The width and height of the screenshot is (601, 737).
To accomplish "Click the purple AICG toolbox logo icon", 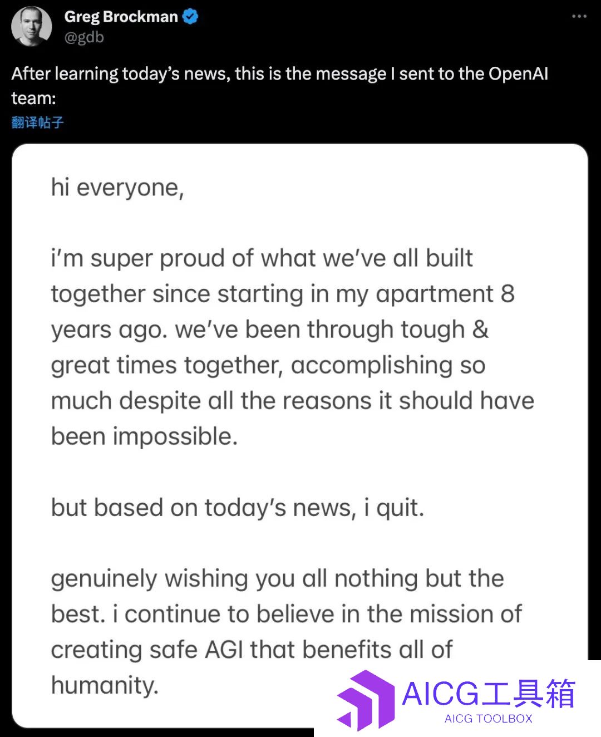I will [366, 700].
